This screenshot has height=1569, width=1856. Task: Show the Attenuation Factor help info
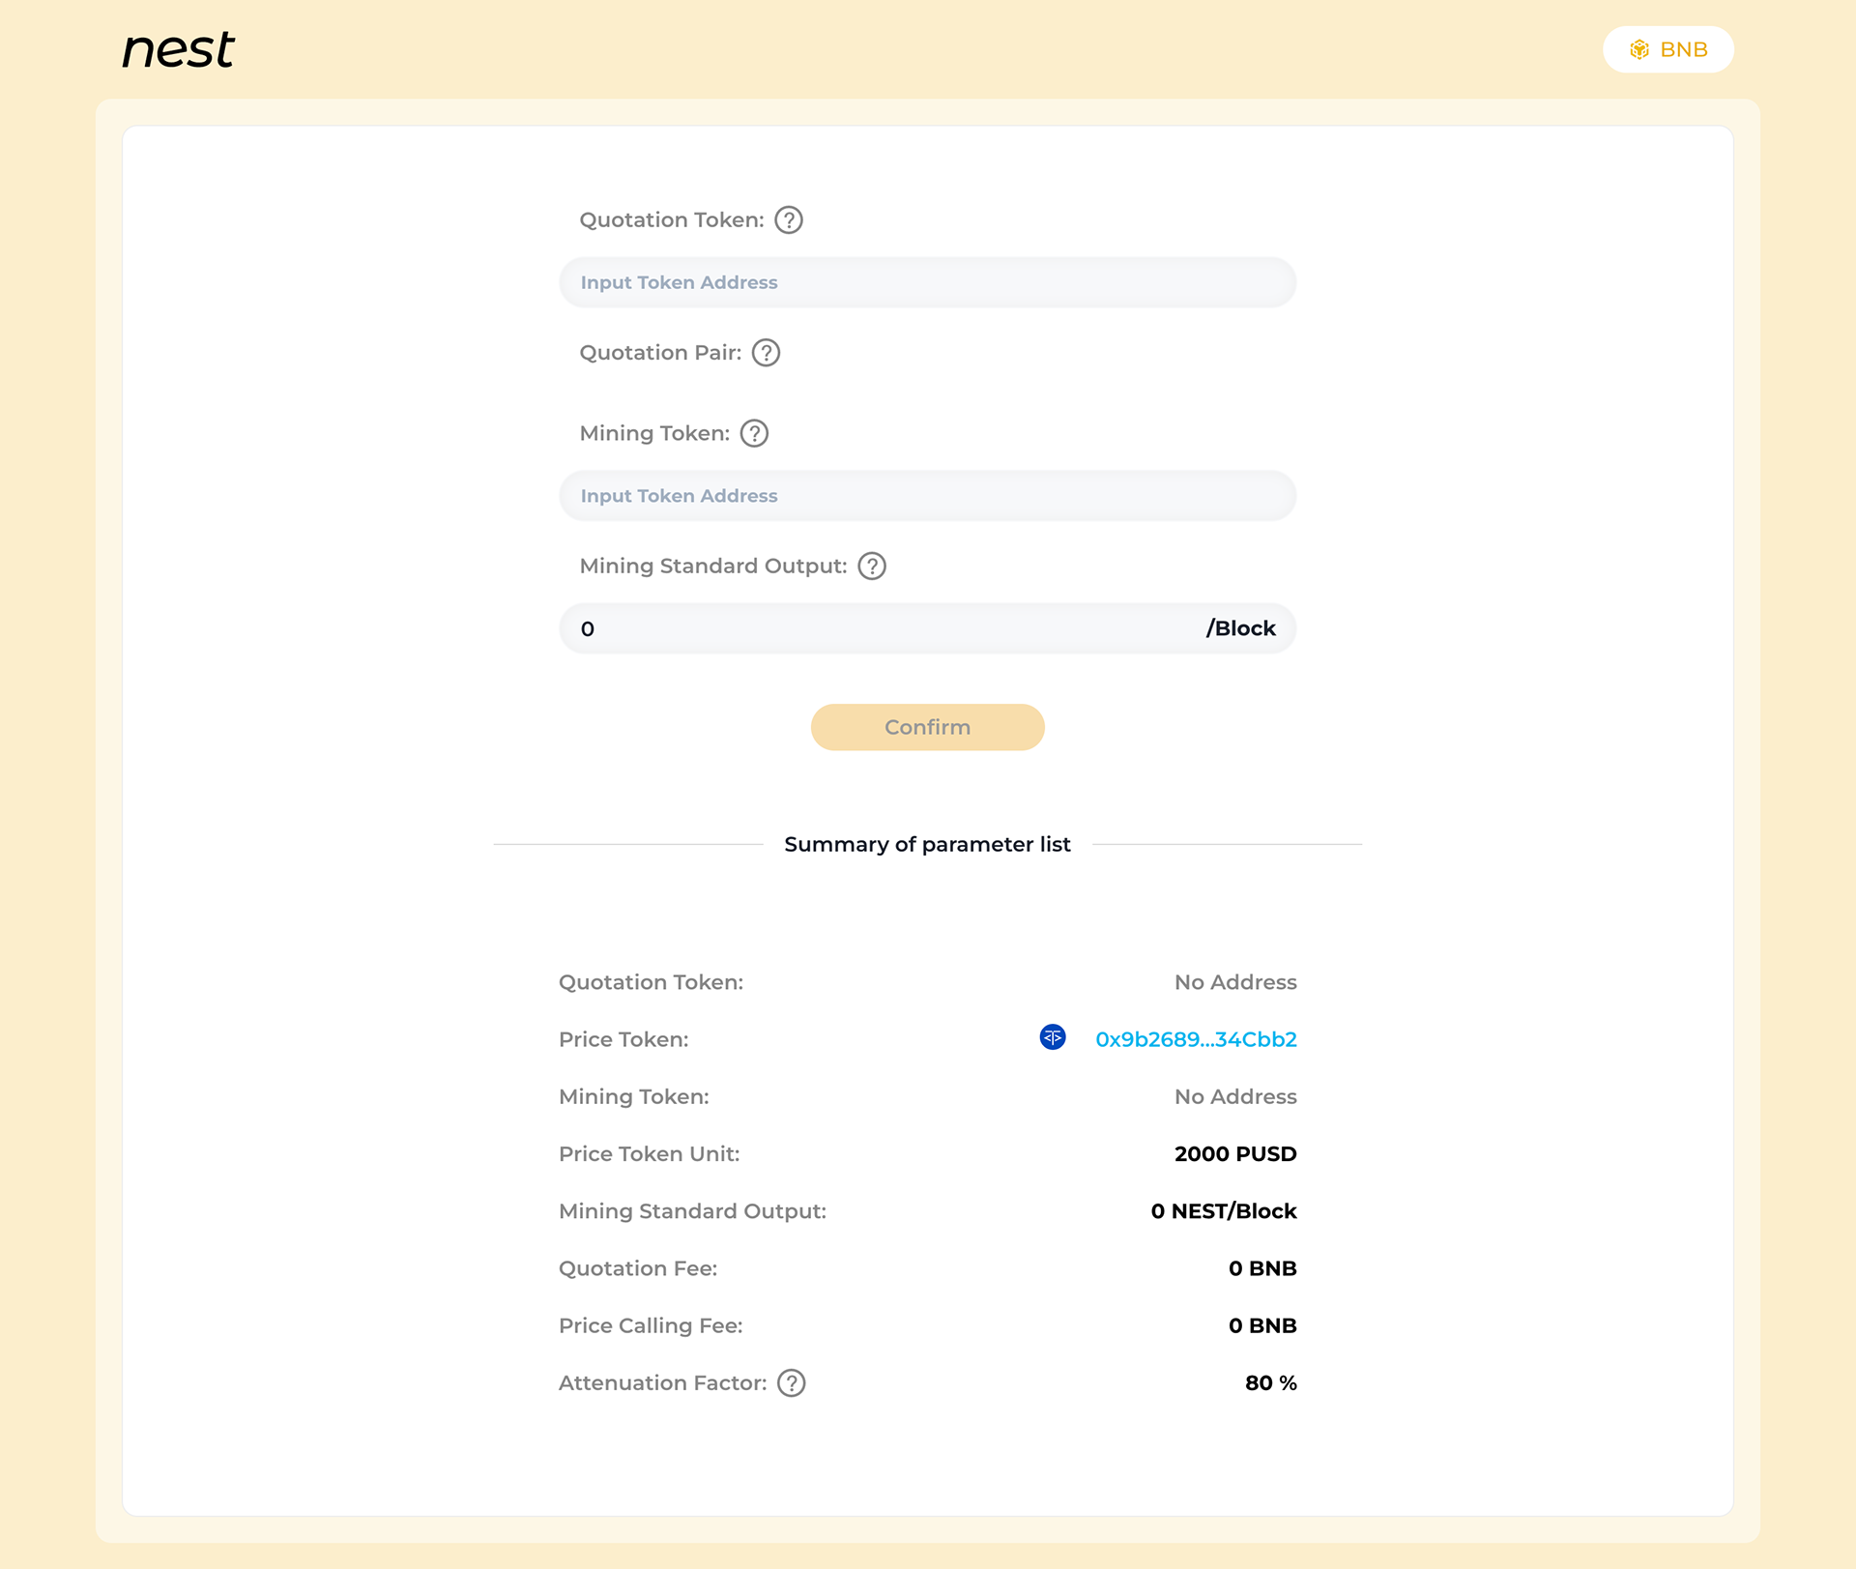point(792,1383)
